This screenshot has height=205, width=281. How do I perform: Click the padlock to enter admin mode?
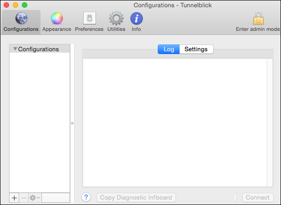(258, 22)
